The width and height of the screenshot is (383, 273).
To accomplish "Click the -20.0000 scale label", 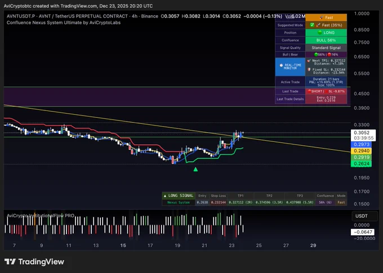I will pos(364,238).
